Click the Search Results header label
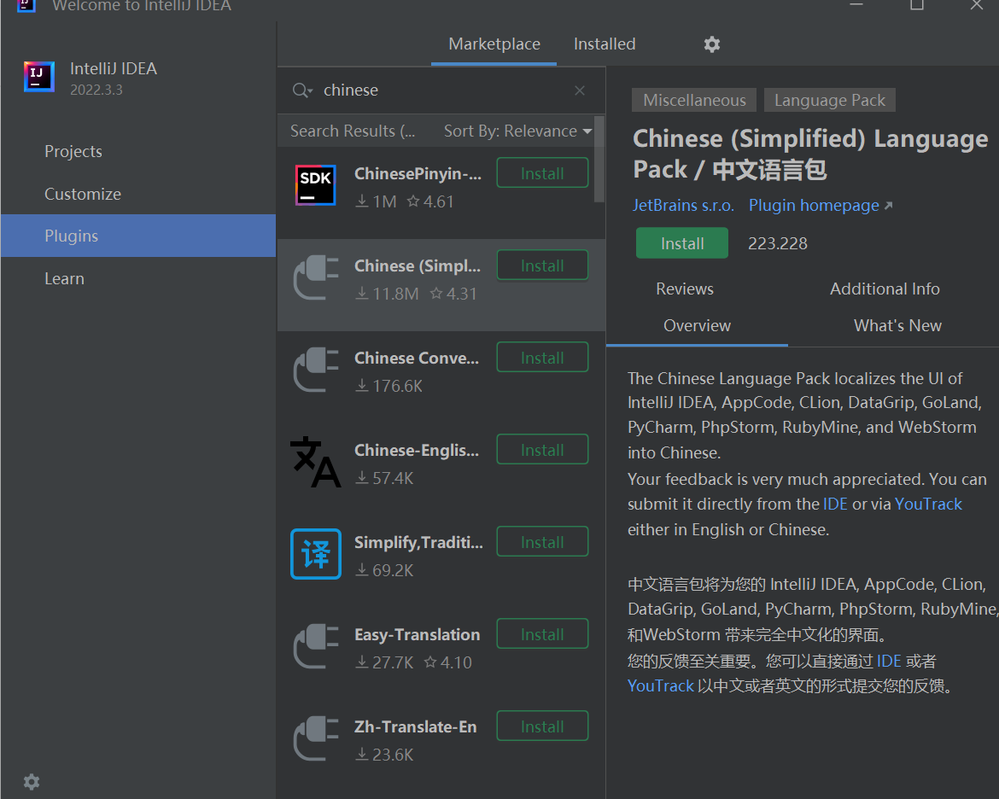Image resolution: width=999 pixels, height=799 pixels. coord(353,131)
